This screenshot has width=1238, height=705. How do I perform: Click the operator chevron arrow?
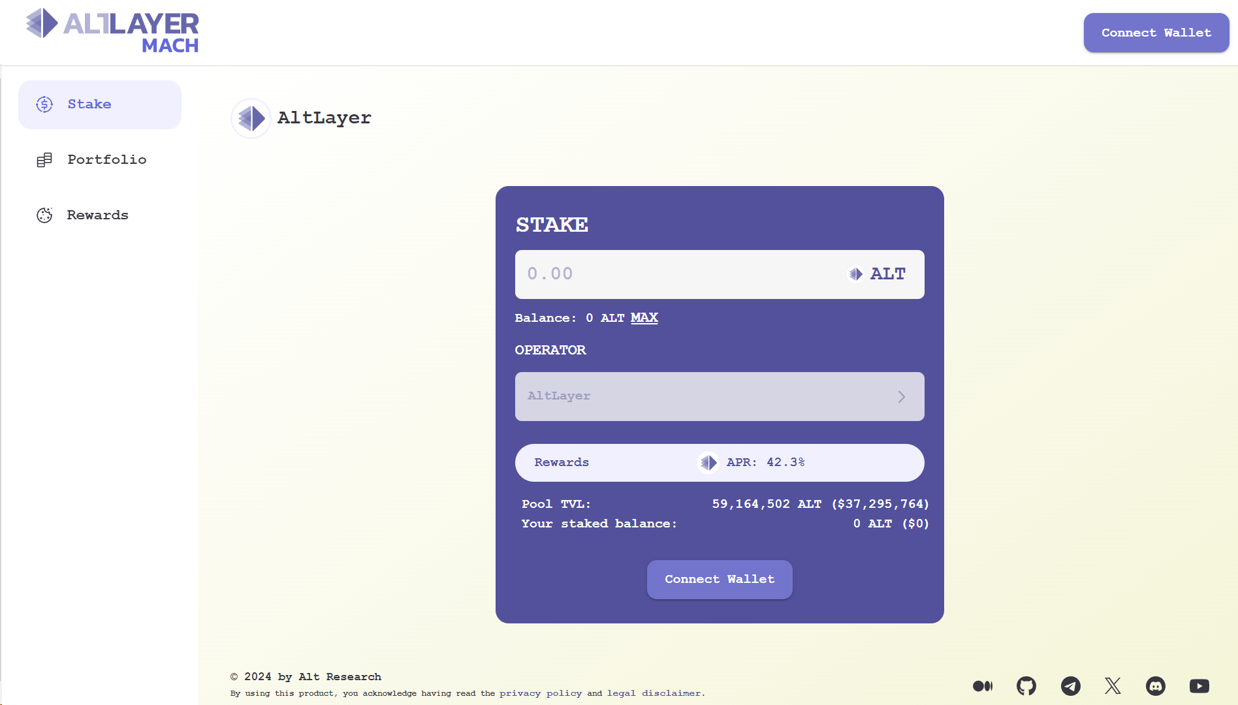pos(902,397)
